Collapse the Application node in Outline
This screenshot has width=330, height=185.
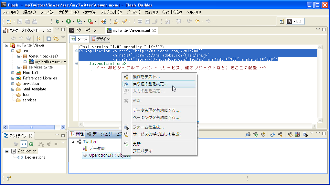tap(7, 151)
